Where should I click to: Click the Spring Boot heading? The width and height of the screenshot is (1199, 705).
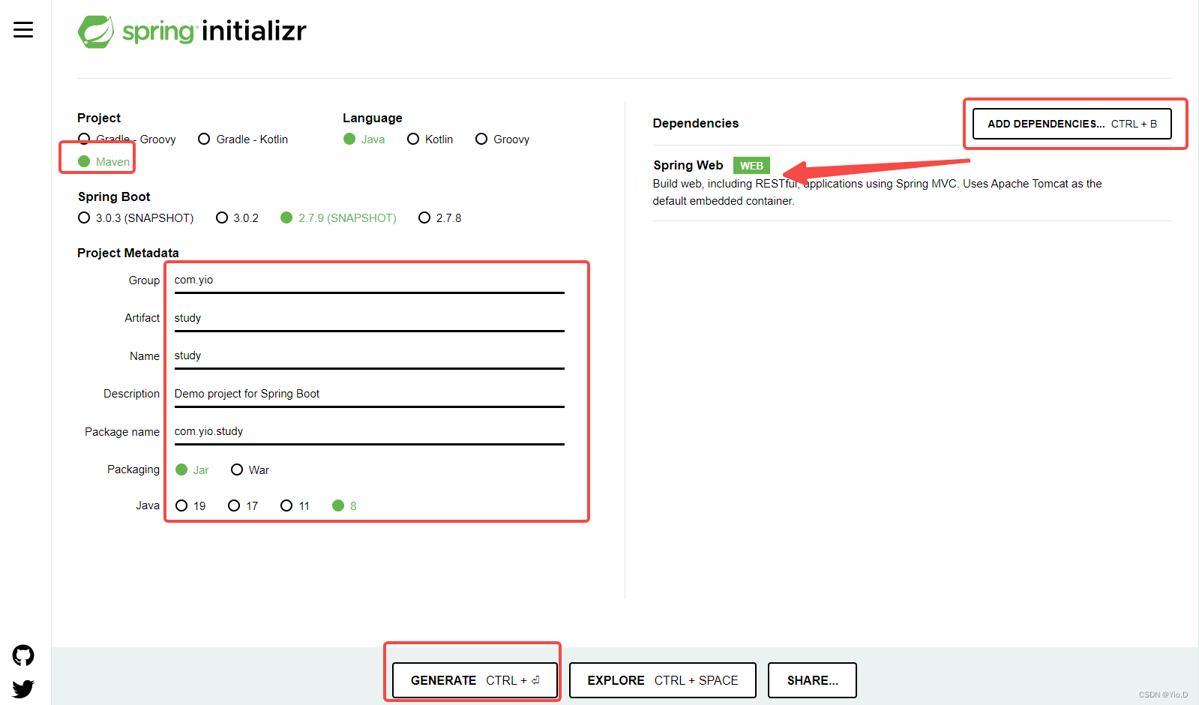tap(114, 197)
